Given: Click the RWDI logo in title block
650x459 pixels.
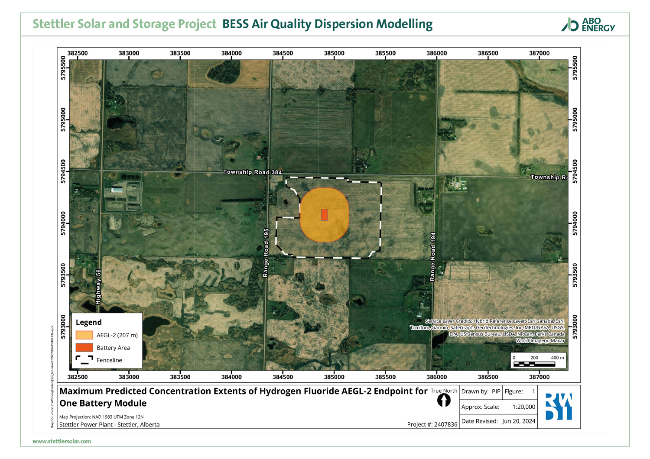Looking at the screenshot, I should [559, 407].
